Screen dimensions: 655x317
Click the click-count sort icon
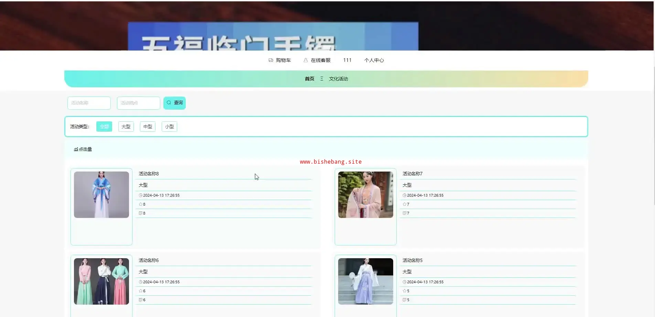[x=76, y=150]
